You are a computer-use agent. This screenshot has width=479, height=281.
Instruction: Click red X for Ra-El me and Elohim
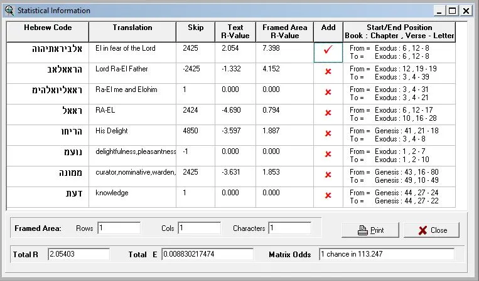point(328,93)
